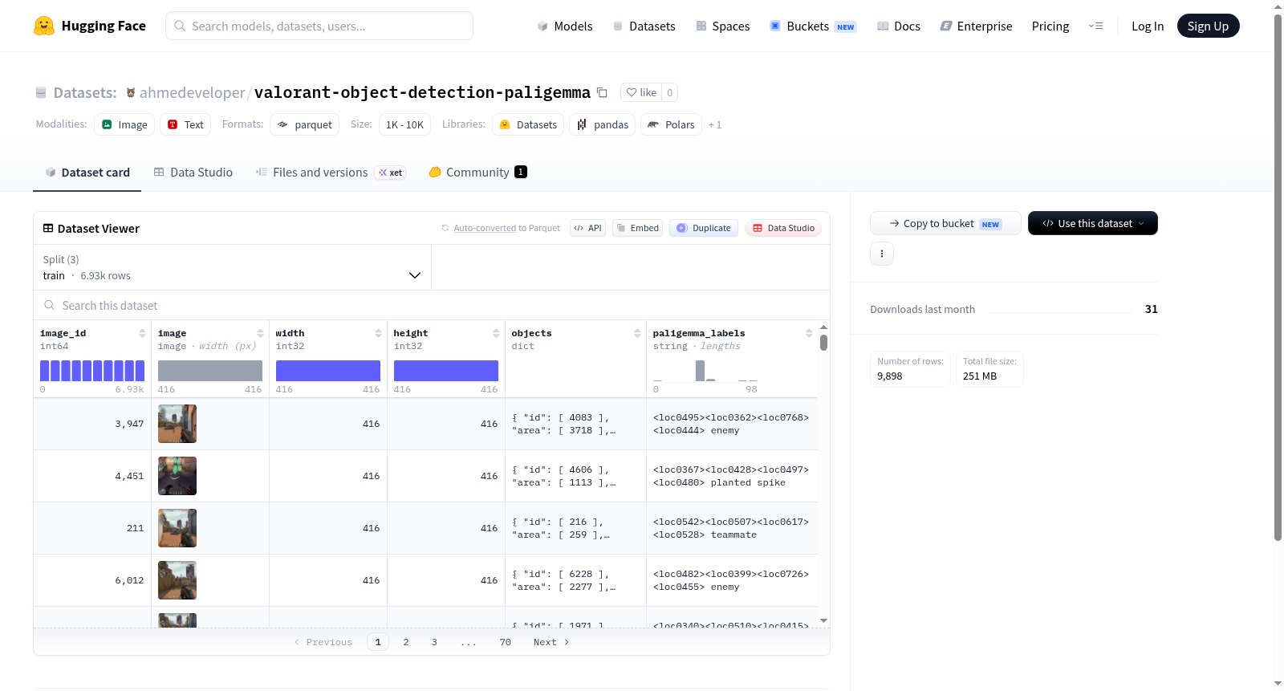This screenshot has width=1284, height=691.
Task: Click the Copy to bucket button
Action: (x=945, y=223)
